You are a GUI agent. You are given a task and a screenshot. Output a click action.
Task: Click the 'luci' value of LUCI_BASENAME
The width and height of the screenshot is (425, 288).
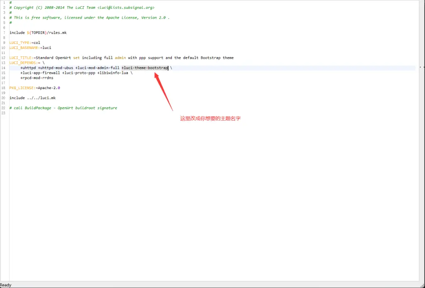(46, 48)
